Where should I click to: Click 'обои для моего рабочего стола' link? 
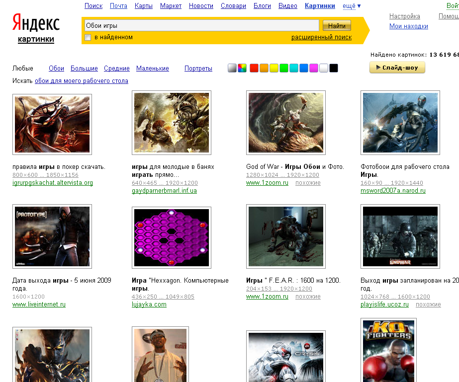pyautogui.click(x=82, y=81)
